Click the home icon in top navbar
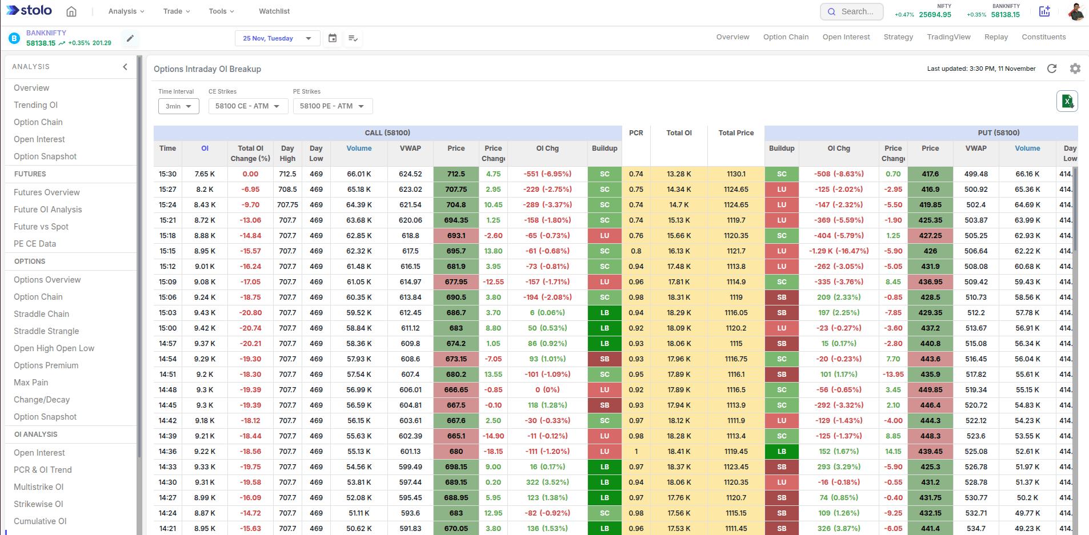Viewport: 1089px width, 535px height. (71, 11)
